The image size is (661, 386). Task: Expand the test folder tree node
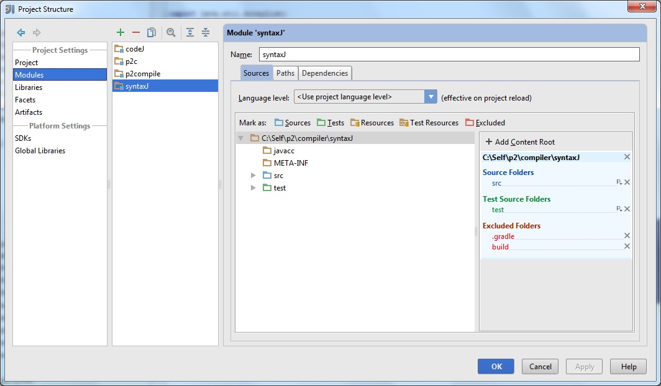pos(253,188)
